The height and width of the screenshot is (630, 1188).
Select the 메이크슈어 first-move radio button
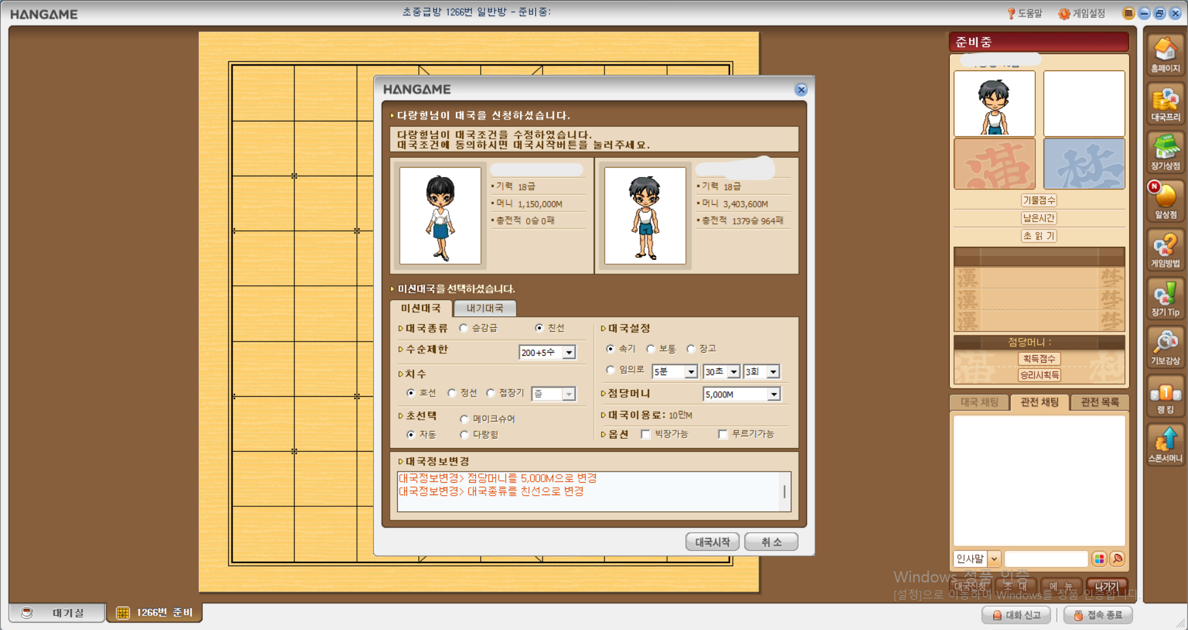pos(464,419)
